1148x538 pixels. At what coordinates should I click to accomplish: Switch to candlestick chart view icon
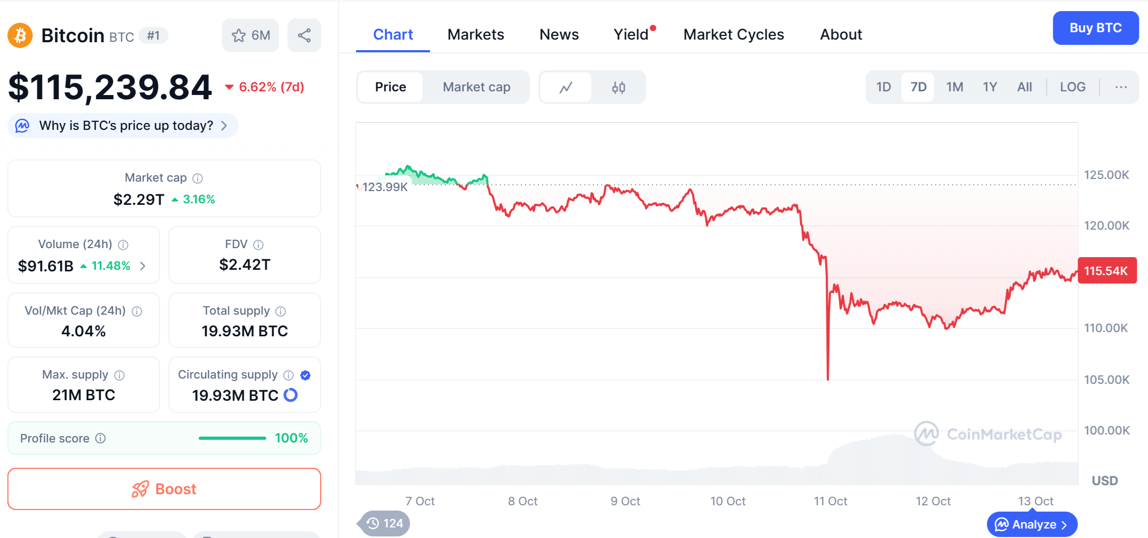tap(618, 87)
